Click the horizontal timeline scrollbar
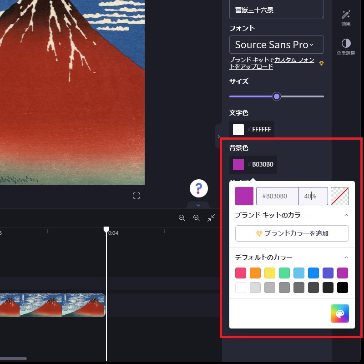This screenshot has height=364, width=364. point(13,359)
